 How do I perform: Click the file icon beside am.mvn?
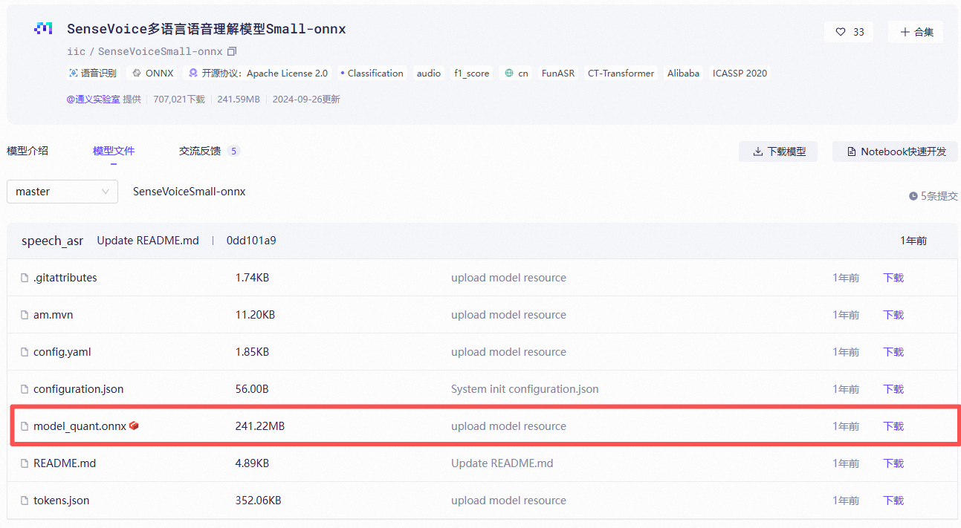pyautogui.click(x=25, y=315)
